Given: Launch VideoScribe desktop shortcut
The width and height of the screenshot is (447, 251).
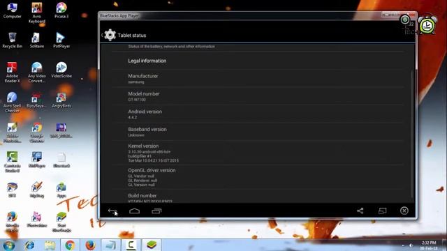Looking at the screenshot, I should pyautogui.click(x=61, y=70).
